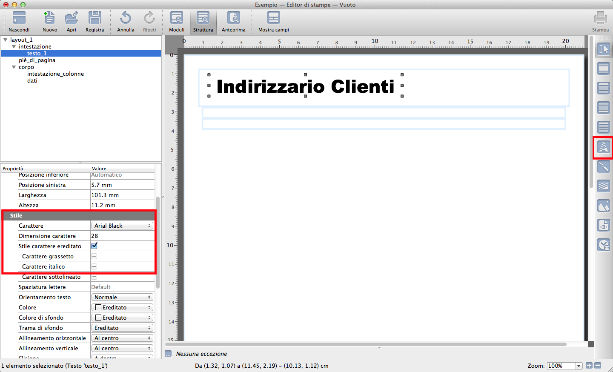The image size is (613, 372).
Task: Toggle the Carattere italico checkbox
Action: pos(95,266)
